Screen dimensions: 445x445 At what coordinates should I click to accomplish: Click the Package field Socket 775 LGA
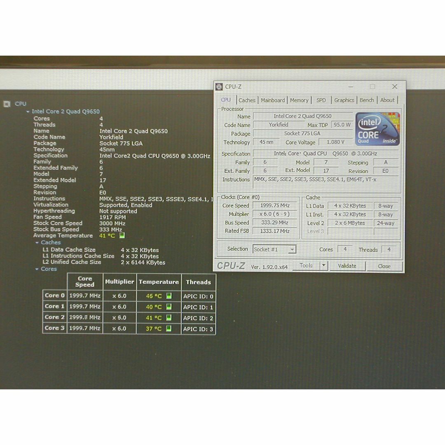(x=302, y=133)
